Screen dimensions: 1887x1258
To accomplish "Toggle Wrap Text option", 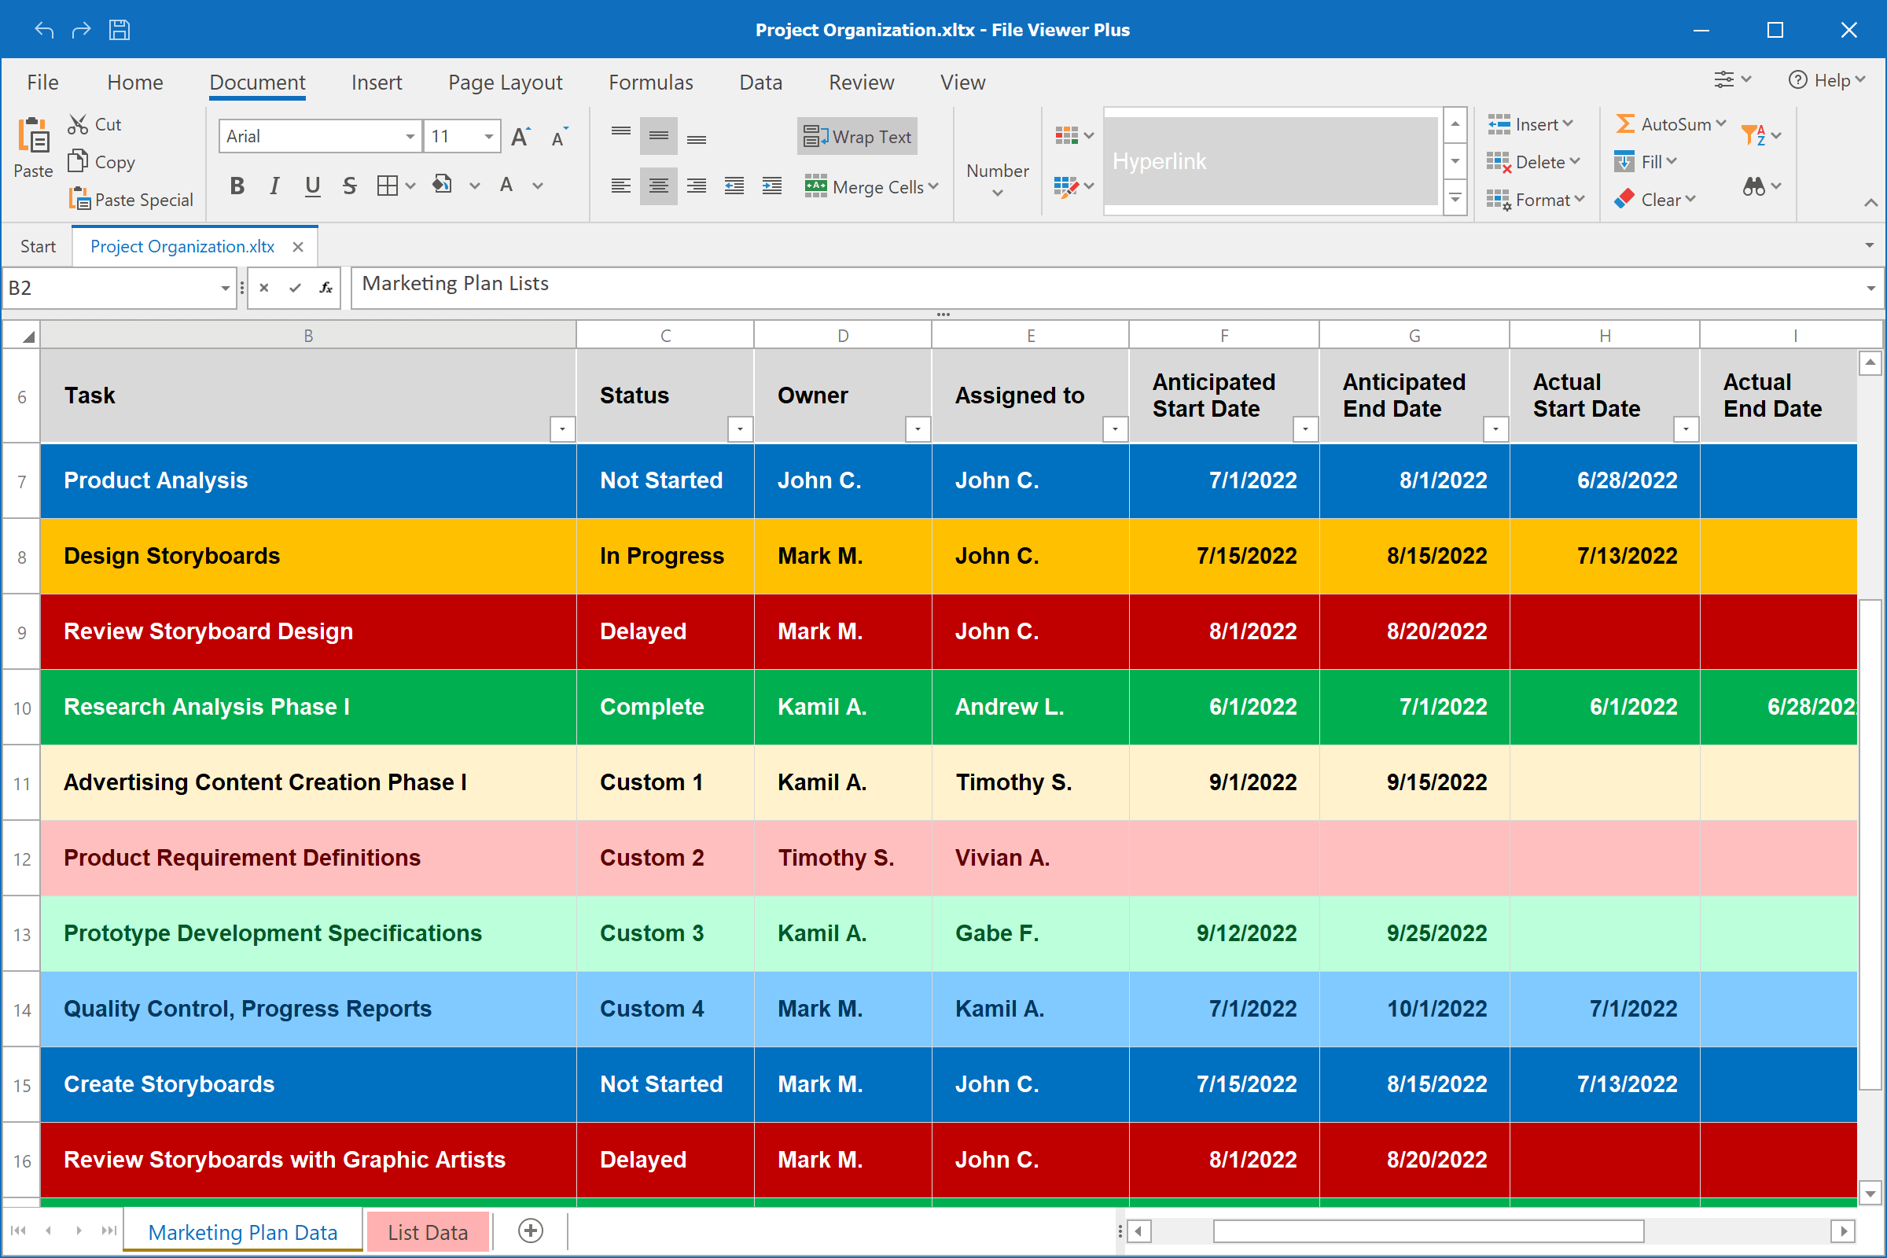I will pos(858,137).
